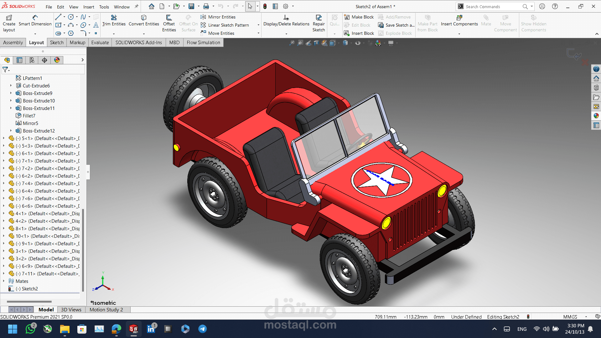601x338 pixels.
Task: Select the sketch Point tool
Action: pos(96,33)
